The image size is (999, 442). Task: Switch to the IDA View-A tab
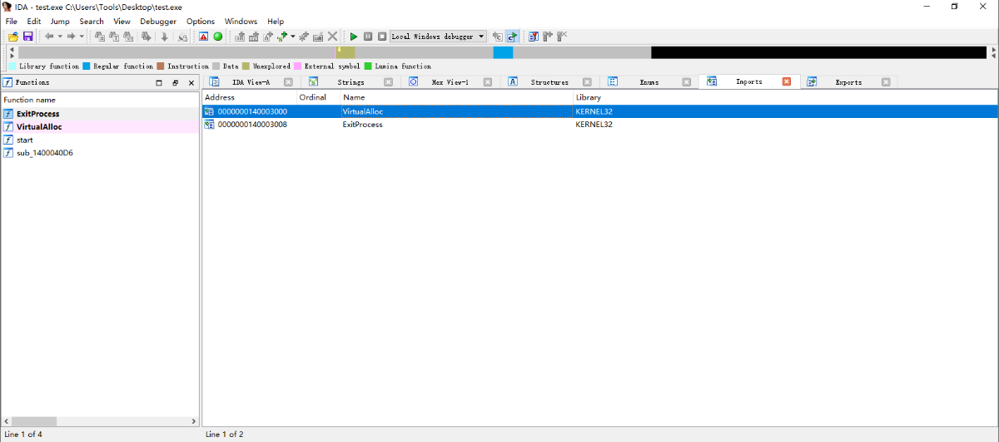pyautogui.click(x=251, y=82)
